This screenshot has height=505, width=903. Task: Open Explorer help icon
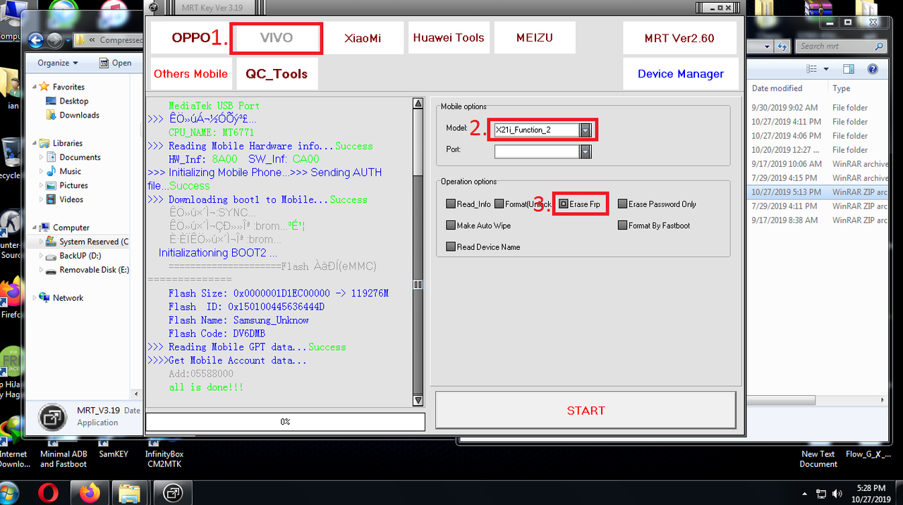[873, 69]
